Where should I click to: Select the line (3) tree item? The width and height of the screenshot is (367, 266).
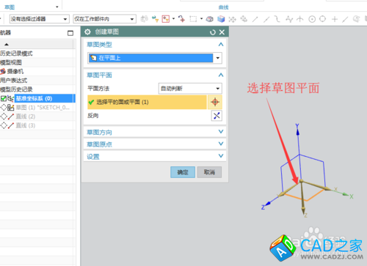point(26,125)
